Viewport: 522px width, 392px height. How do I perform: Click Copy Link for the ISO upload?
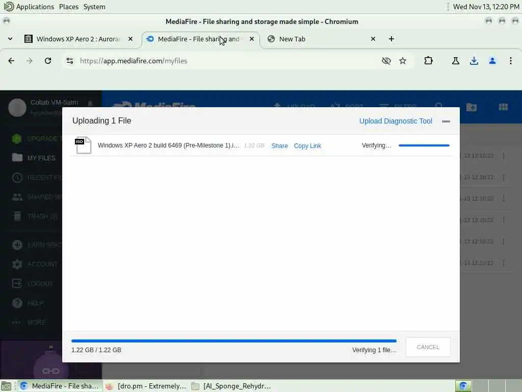pyautogui.click(x=307, y=145)
